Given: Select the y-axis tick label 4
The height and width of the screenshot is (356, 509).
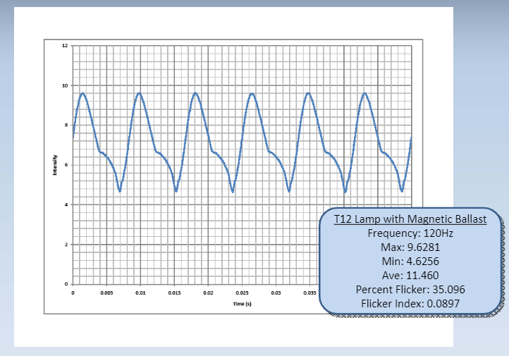Looking at the screenshot, I should pyautogui.click(x=66, y=204).
